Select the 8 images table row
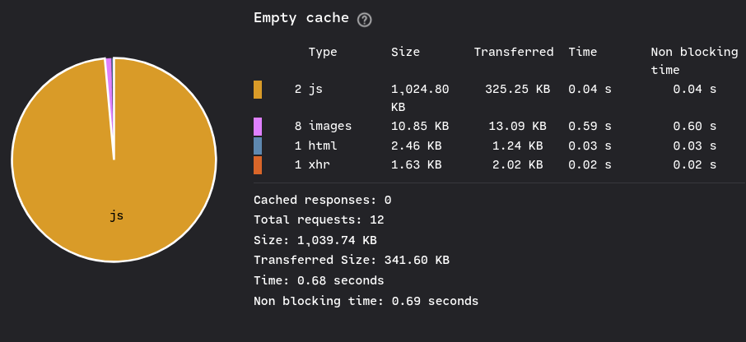Screen dimensions: 746x342 click(499, 127)
